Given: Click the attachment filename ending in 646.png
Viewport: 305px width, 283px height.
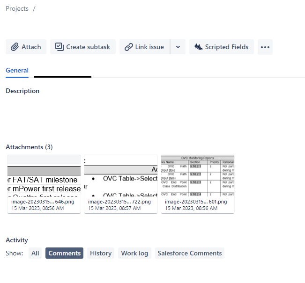Looking at the screenshot, I should (36, 202).
